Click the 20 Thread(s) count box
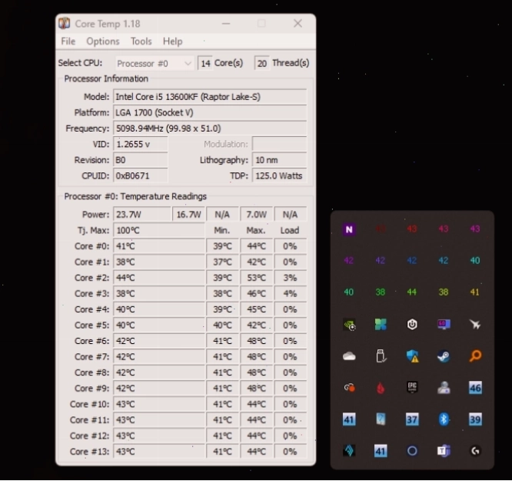The image size is (512, 481). click(x=262, y=63)
